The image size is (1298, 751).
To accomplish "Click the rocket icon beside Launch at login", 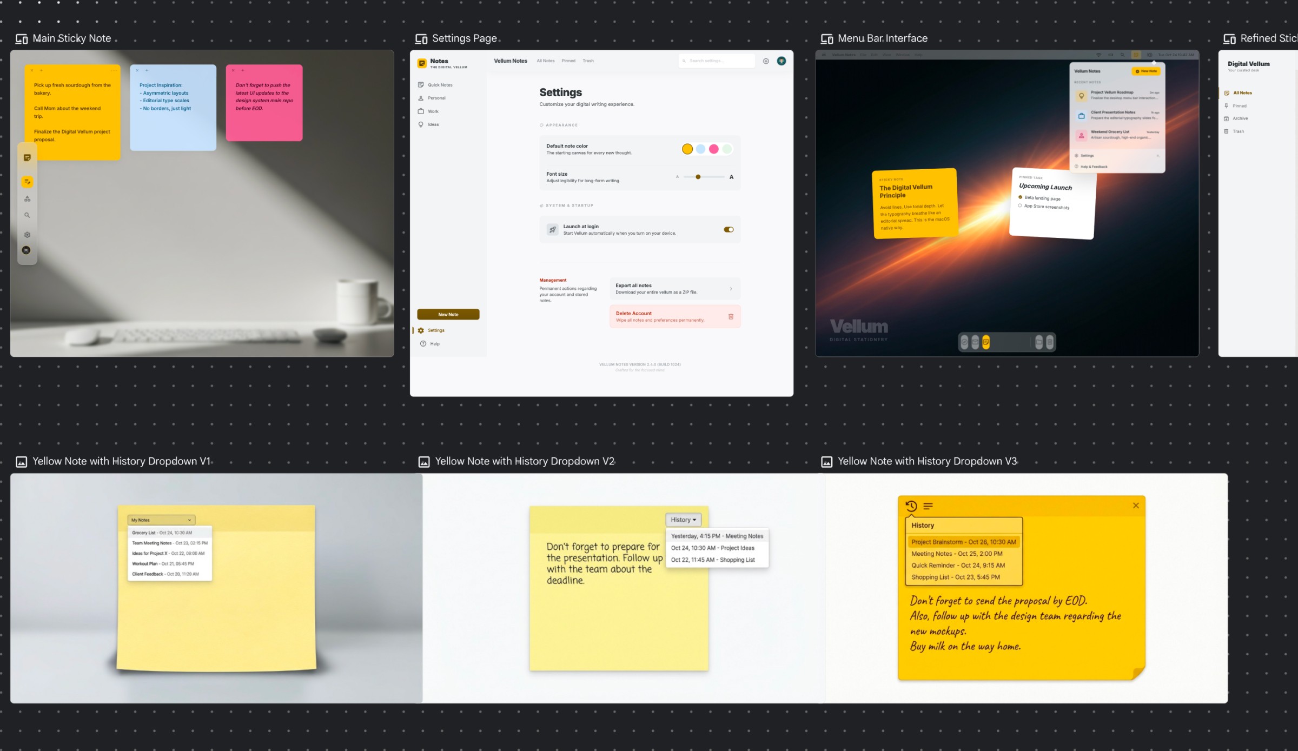I will [552, 230].
